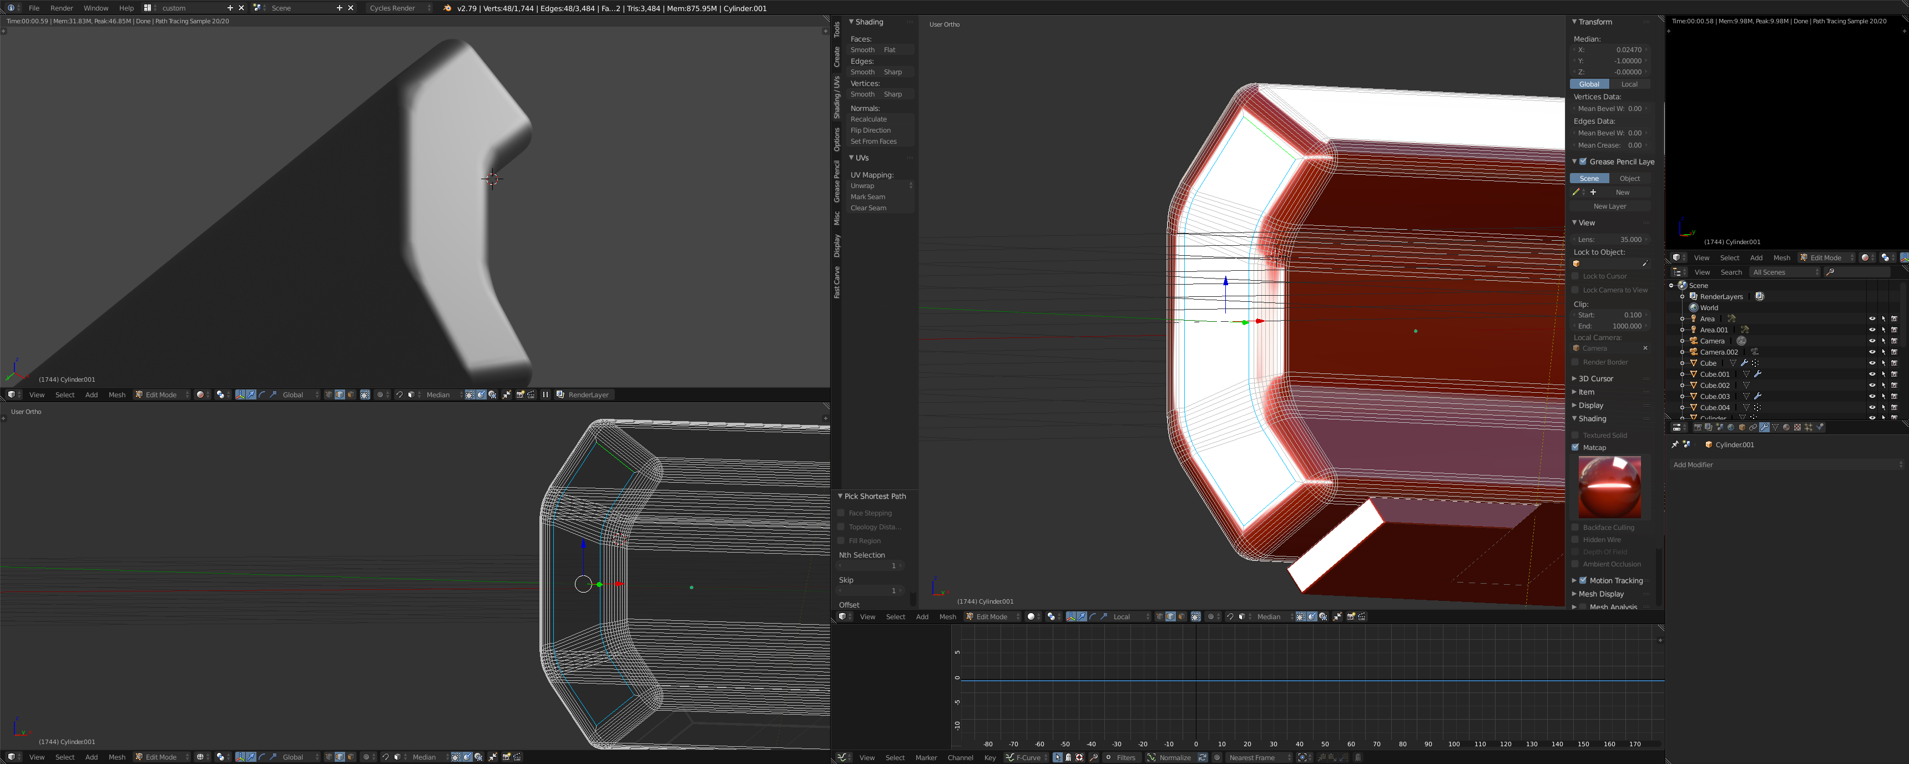Enable Lock to Cursor checkbox

tap(1575, 276)
